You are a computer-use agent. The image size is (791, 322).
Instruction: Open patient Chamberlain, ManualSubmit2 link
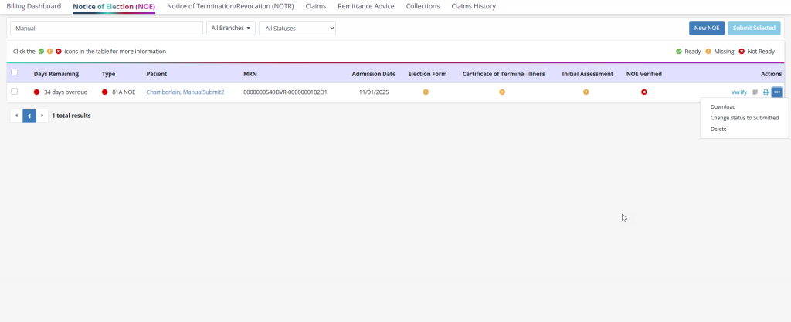pos(185,92)
